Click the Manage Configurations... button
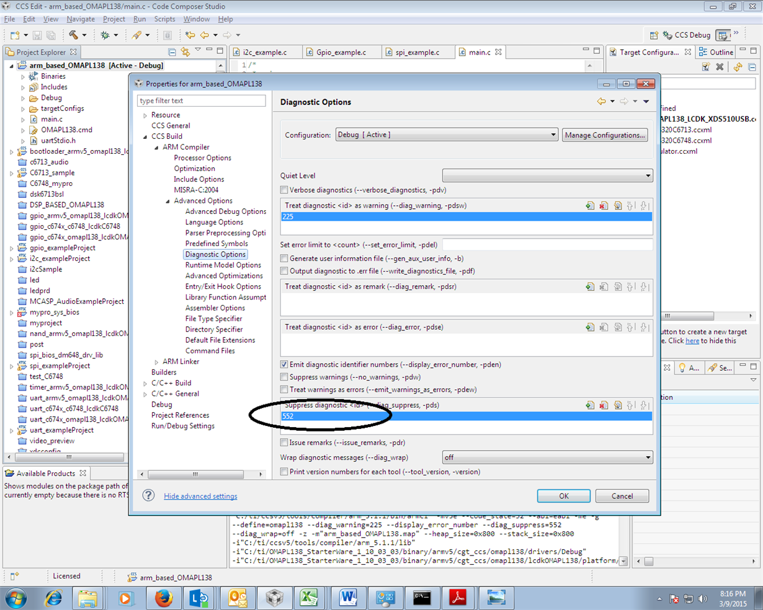763x610 pixels. click(x=605, y=135)
